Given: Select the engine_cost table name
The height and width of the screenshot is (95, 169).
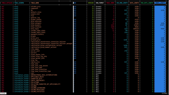Looking at the screenshot, I should 35,14.
